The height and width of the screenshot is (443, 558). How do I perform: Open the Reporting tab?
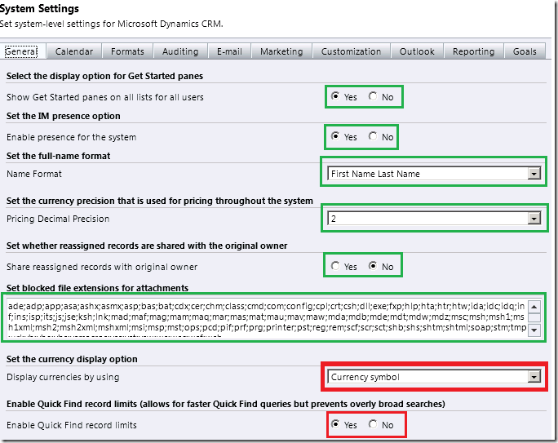coord(474,51)
